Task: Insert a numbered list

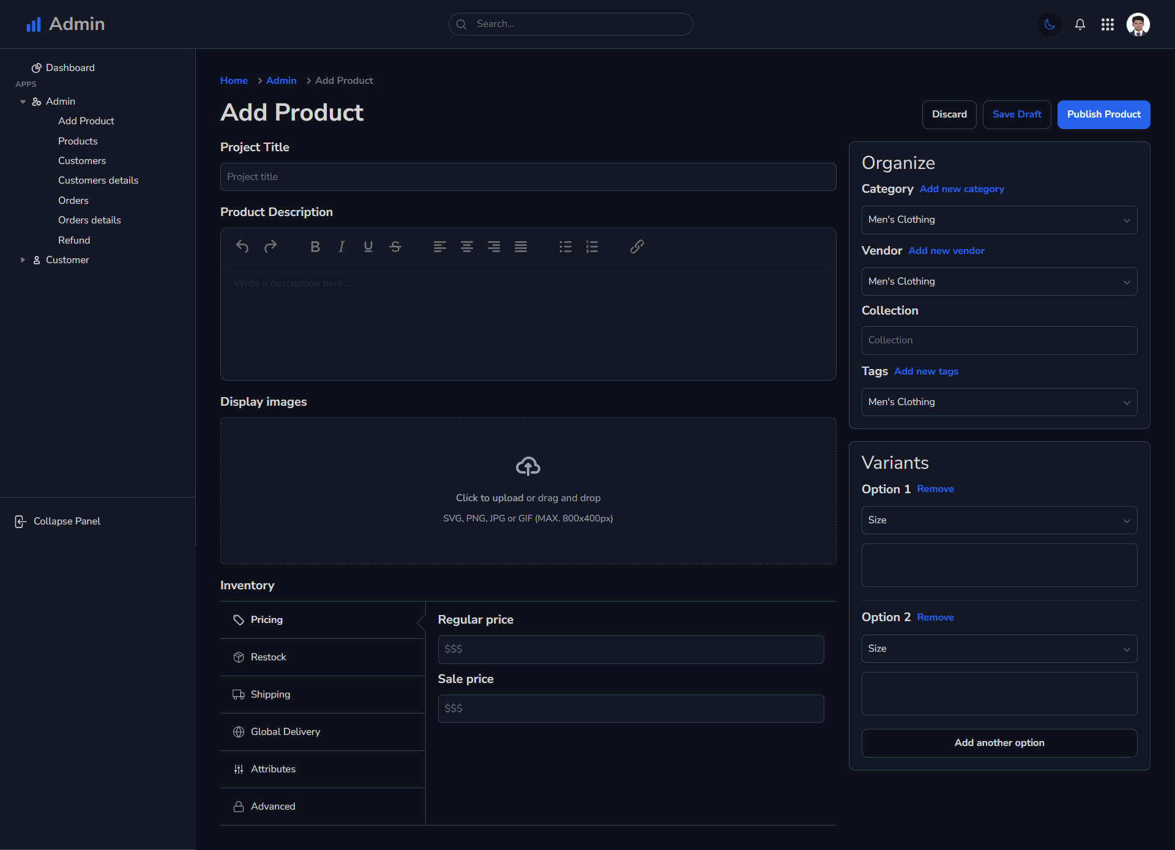Action: [592, 247]
